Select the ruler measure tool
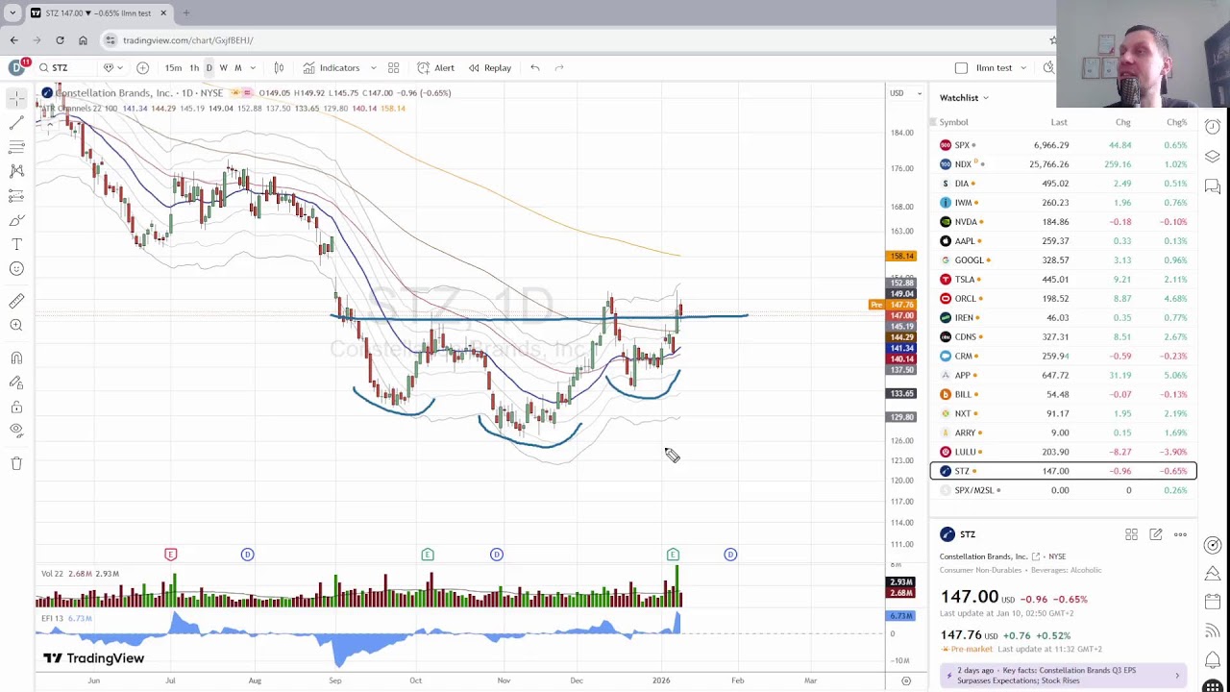Image resolution: width=1230 pixels, height=692 pixels. 16,302
